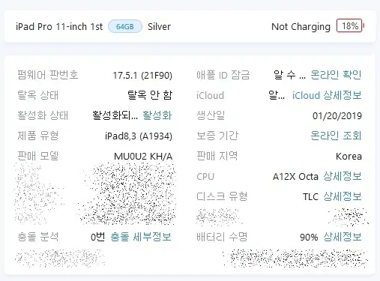Open 온라인 확인 for Apple ID lock
This screenshot has width=380, height=281.
tap(336, 75)
